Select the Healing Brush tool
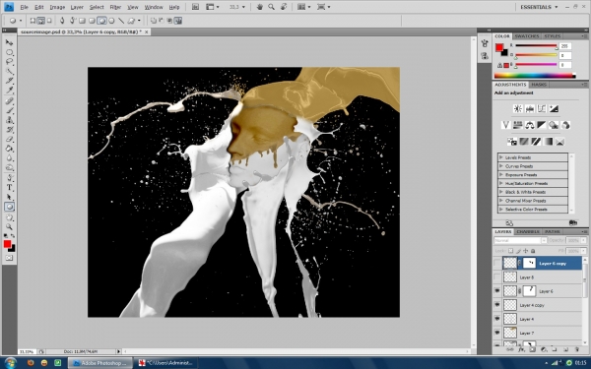 [x=9, y=101]
